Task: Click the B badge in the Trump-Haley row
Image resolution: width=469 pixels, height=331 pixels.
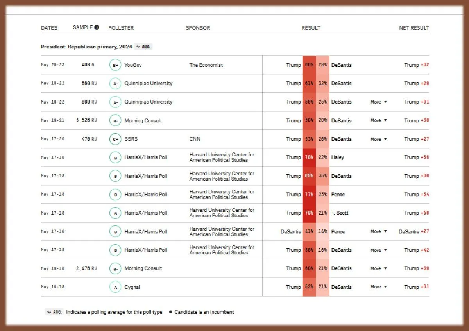Action: tap(115, 157)
